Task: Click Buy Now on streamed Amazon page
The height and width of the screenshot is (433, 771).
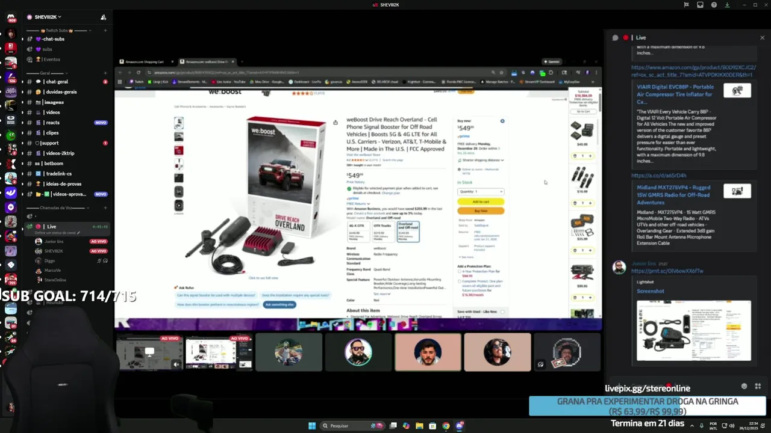Action: coord(481,211)
